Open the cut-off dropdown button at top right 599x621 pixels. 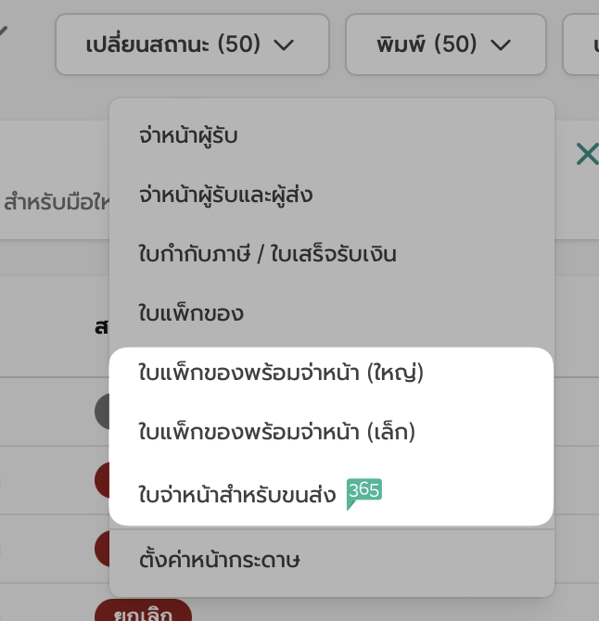click(581, 44)
